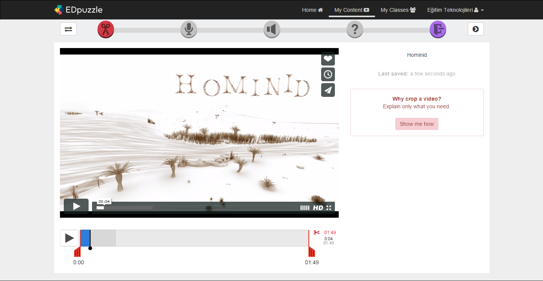The width and height of the screenshot is (543, 281).
Task: Select the Audio Track microphone step
Action: (189, 29)
